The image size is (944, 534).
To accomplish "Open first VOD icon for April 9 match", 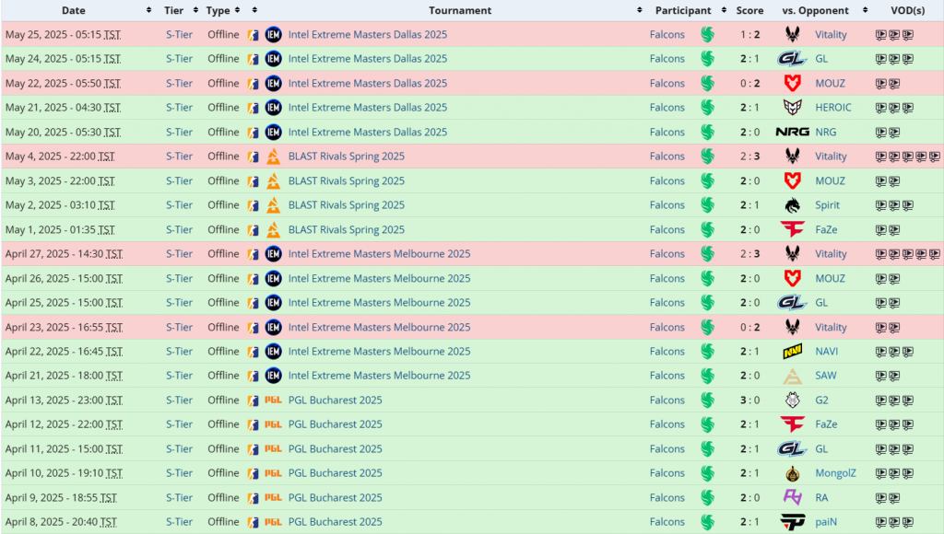I will click(x=880, y=498).
